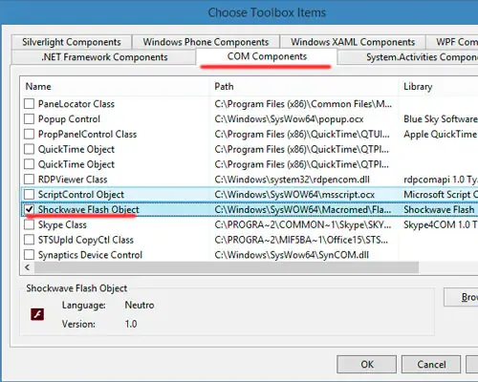
Task: Select the Skype Class row name
Action: pyautogui.click(x=62, y=224)
